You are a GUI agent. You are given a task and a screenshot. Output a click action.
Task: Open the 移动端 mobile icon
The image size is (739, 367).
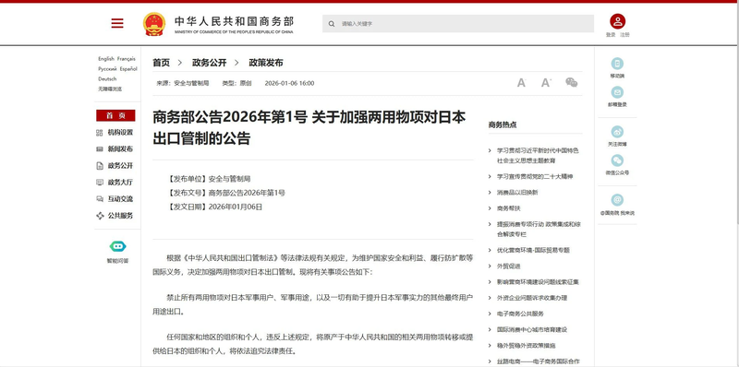click(617, 64)
